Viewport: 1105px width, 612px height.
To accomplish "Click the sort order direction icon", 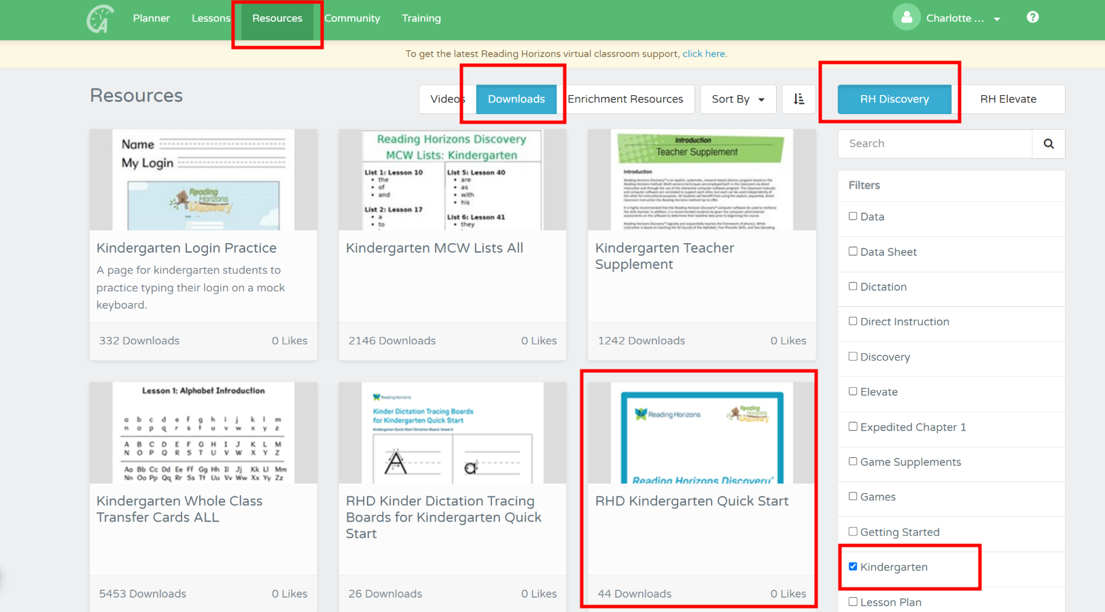I will tap(799, 99).
